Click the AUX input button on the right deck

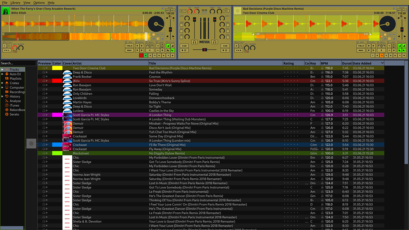pos(361,50)
